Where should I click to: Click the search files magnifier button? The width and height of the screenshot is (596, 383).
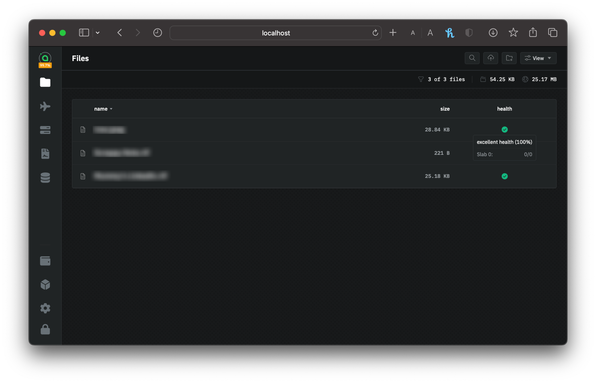[472, 58]
